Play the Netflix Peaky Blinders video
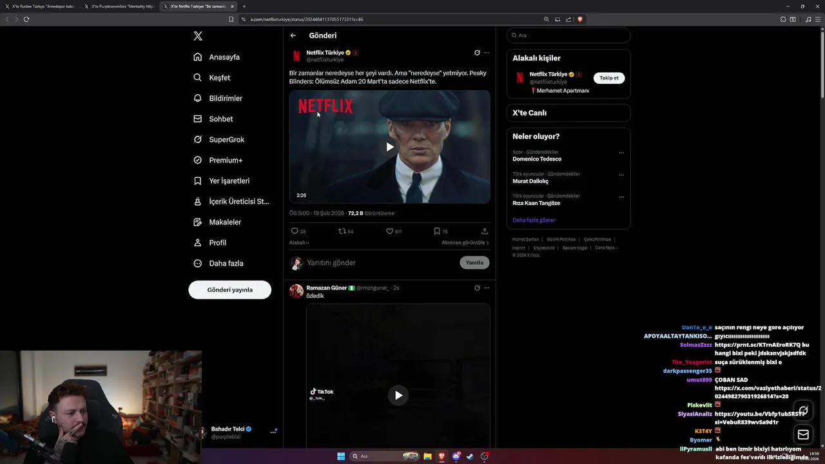The width and height of the screenshot is (825, 464). pos(389,147)
